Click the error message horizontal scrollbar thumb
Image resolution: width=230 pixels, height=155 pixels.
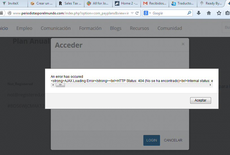[60, 85]
